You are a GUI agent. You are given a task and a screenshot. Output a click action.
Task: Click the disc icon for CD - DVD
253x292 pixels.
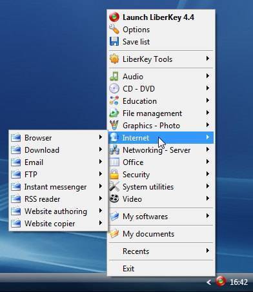[114, 89]
